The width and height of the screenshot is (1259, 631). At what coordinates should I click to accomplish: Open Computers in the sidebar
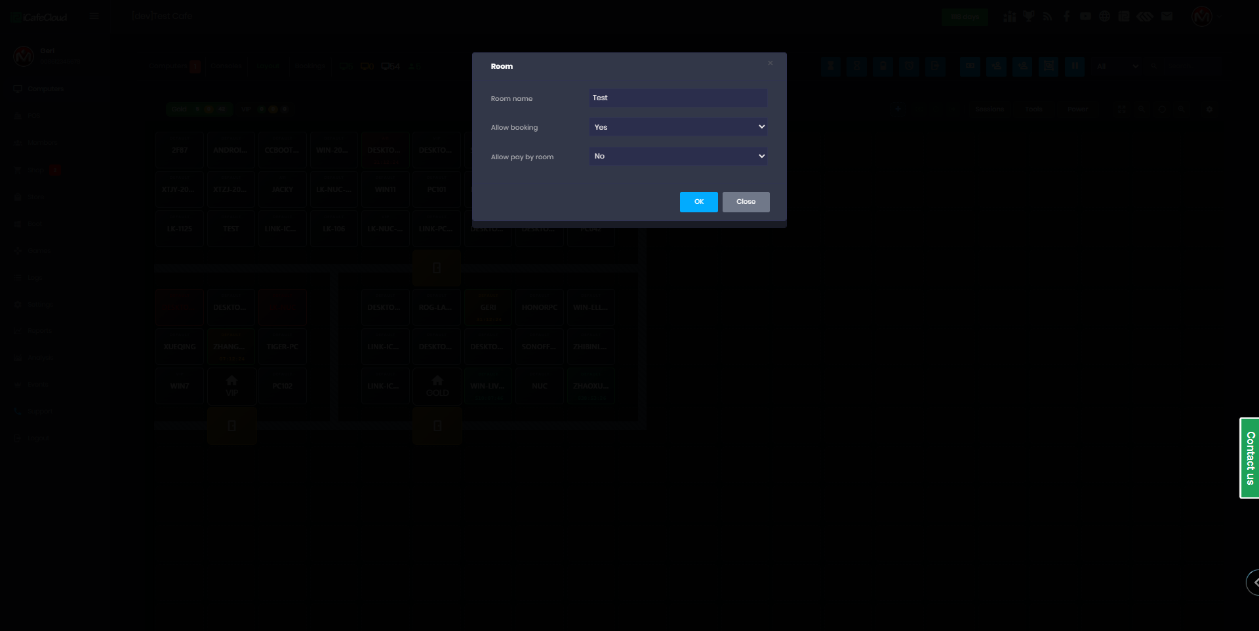(45, 89)
